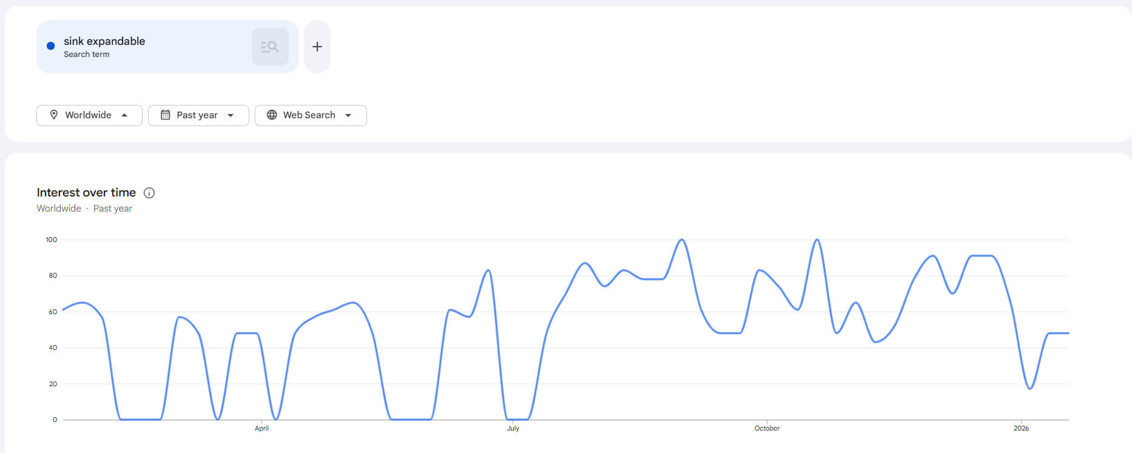Click the search list icon in term chip
Viewport: 1132px width, 453px height.
point(270,47)
